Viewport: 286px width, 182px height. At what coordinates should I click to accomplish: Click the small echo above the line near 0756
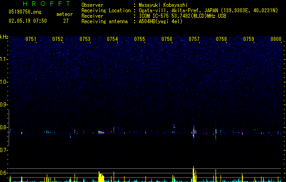pyautogui.click(x=174, y=126)
